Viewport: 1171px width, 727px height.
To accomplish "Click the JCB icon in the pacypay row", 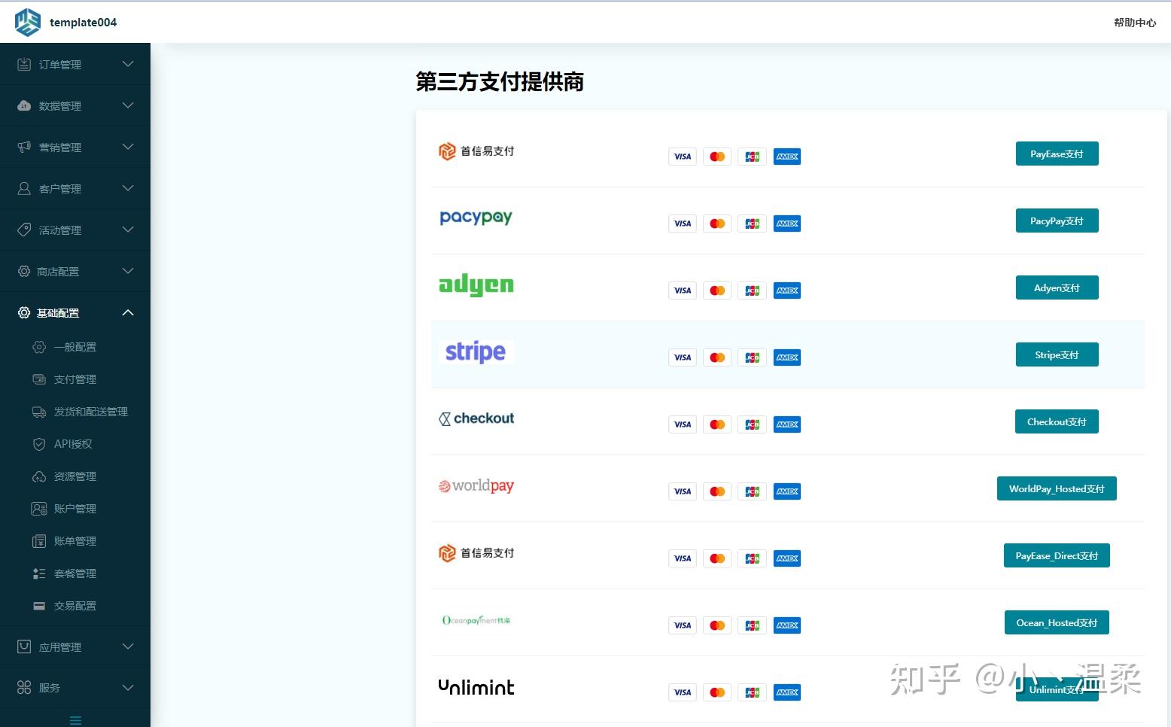I will point(752,224).
